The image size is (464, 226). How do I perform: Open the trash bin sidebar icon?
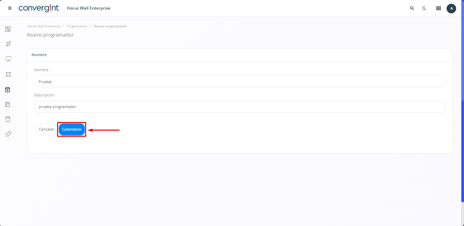click(8, 119)
